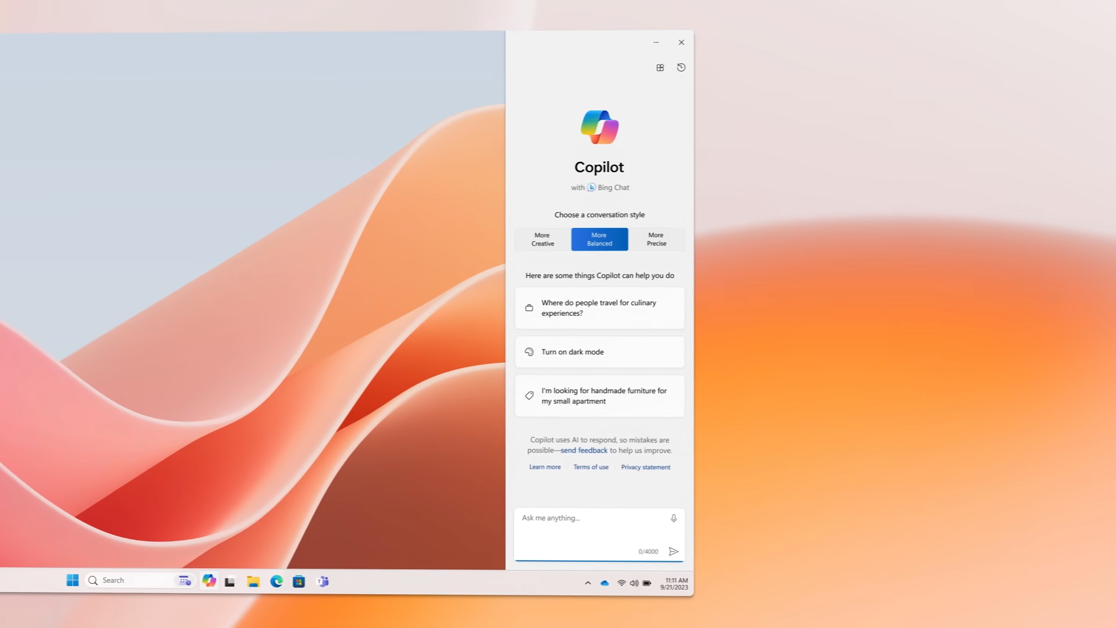The height and width of the screenshot is (628, 1116).
Task: Open the Terms of use link
Action: 591,467
